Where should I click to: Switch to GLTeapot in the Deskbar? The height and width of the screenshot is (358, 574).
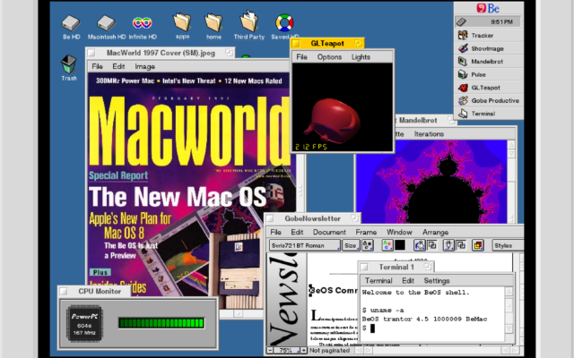(x=489, y=88)
